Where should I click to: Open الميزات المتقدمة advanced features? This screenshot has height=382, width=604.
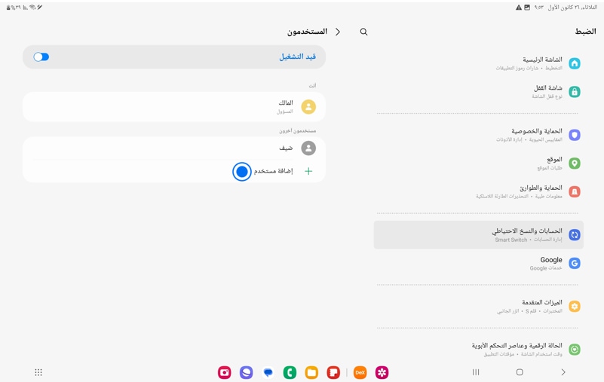tap(478, 307)
